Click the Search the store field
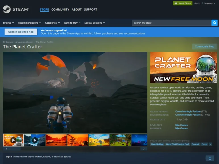 coord(172,23)
